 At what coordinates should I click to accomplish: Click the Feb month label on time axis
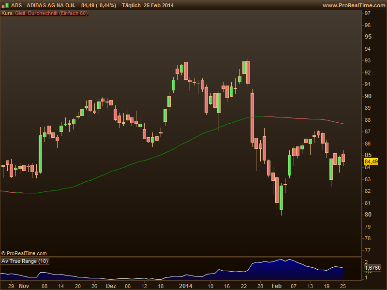(x=276, y=286)
